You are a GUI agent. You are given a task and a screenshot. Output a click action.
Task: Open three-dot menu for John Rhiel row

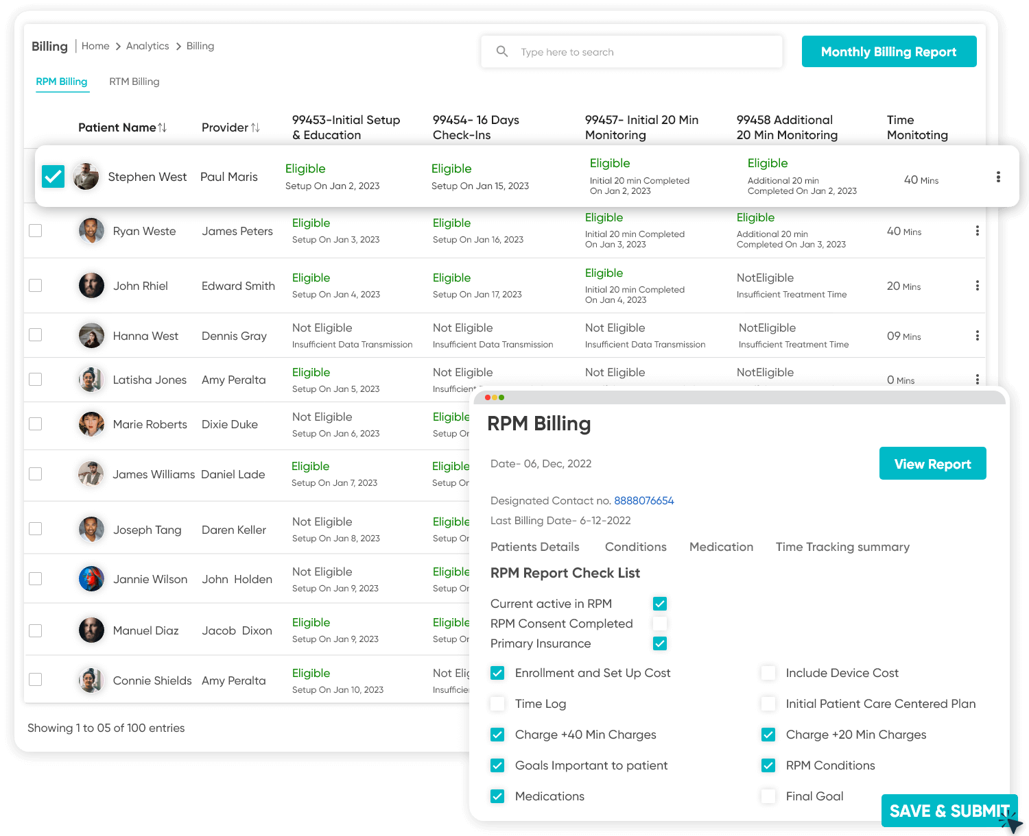pyautogui.click(x=977, y=286)
